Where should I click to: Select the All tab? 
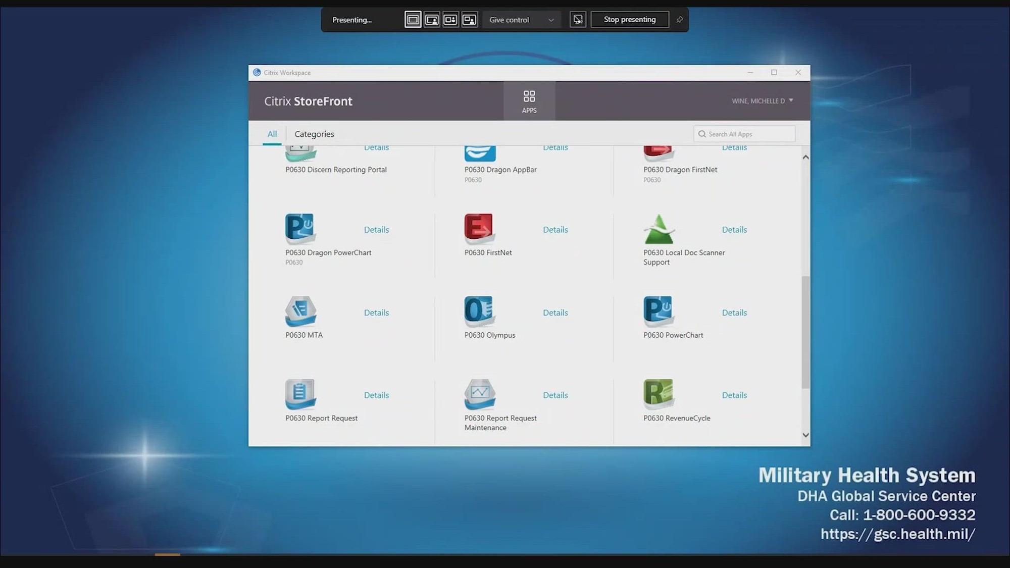272,134
